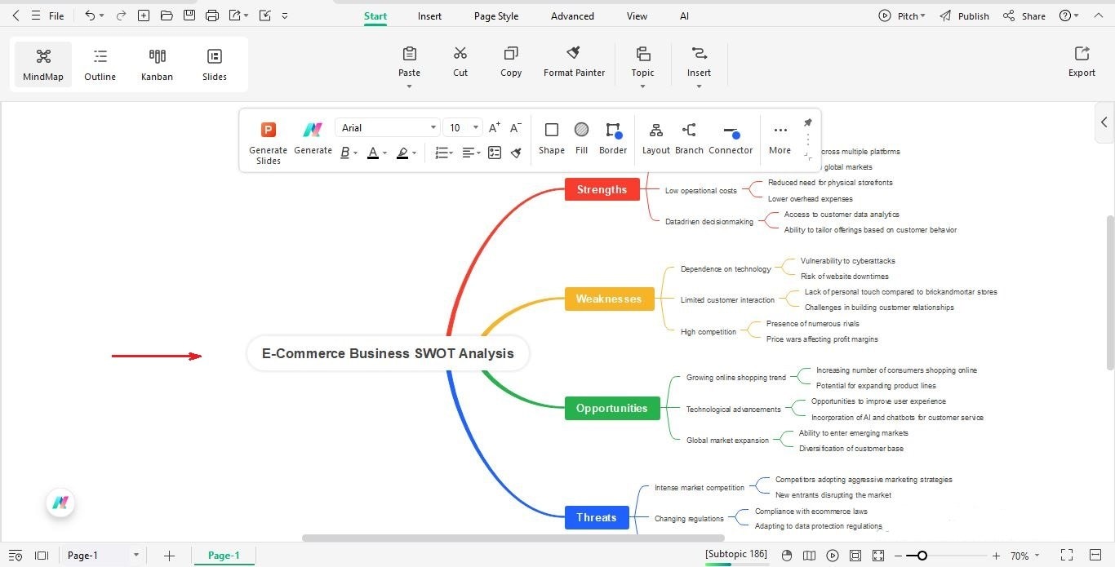The image size is (1115, 567).
Task: Select the Outline view icon
Action: tap(100, 64)
